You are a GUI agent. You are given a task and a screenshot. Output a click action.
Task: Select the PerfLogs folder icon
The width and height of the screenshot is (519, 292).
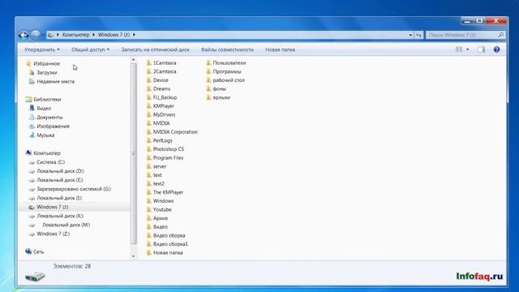coord(149,140)
